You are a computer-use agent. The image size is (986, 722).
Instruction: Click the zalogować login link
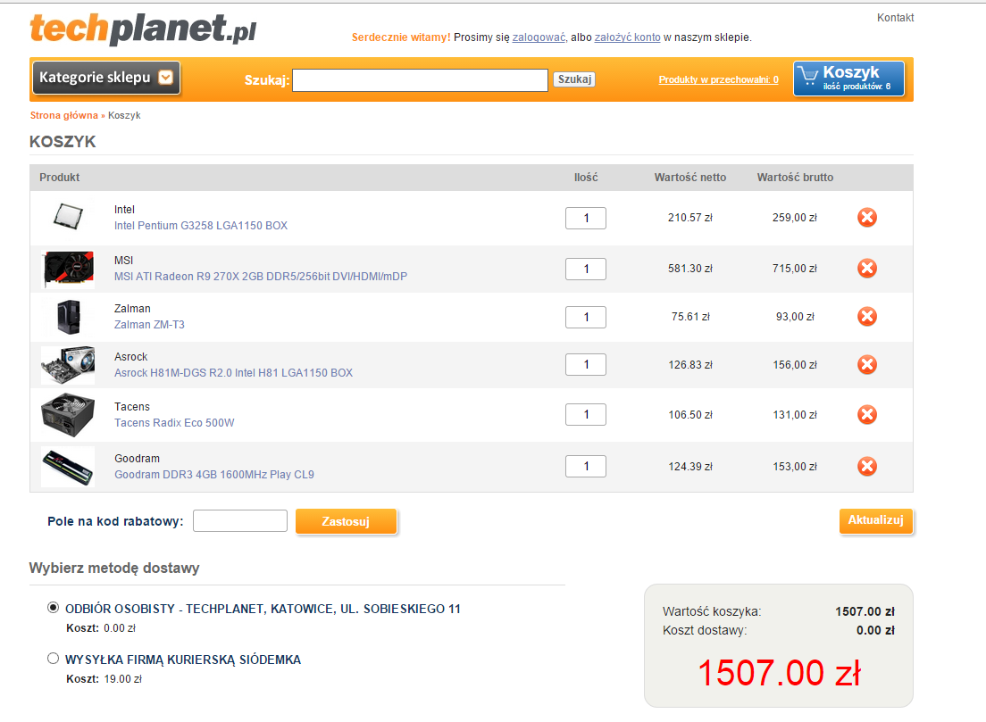[539, 37]
